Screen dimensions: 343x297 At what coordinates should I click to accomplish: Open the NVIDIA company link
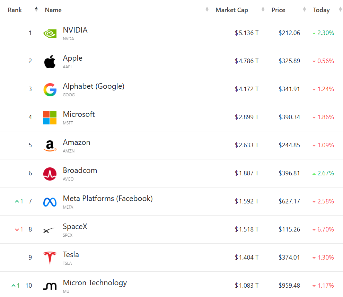75,30
